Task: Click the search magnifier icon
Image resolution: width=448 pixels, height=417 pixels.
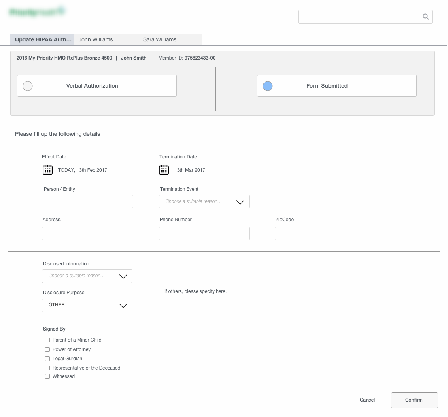Action: click(x=425, y=17)
